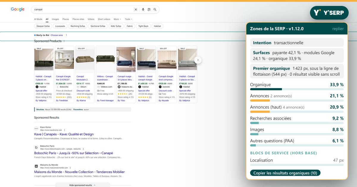Switch to the Images tab
The width and height of the screenshot is (357, 187).
click(55, 19)
